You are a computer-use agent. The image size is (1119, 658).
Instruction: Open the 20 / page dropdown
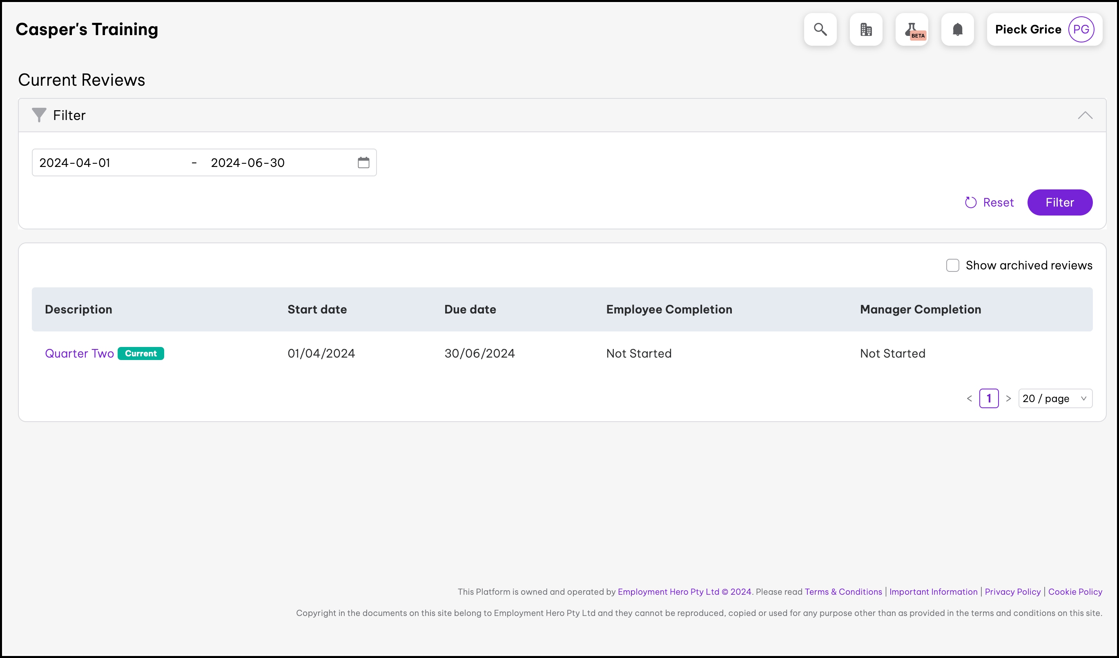(x=1054, y=398)
